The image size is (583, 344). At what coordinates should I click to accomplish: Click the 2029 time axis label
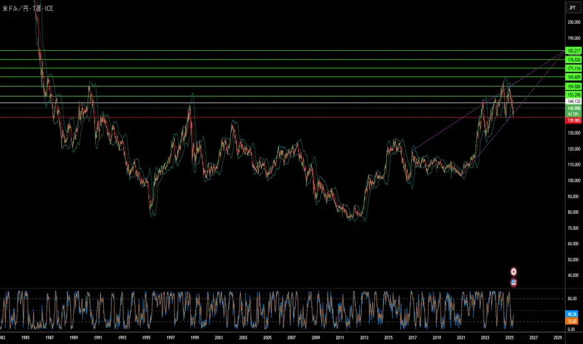point(558,338)
